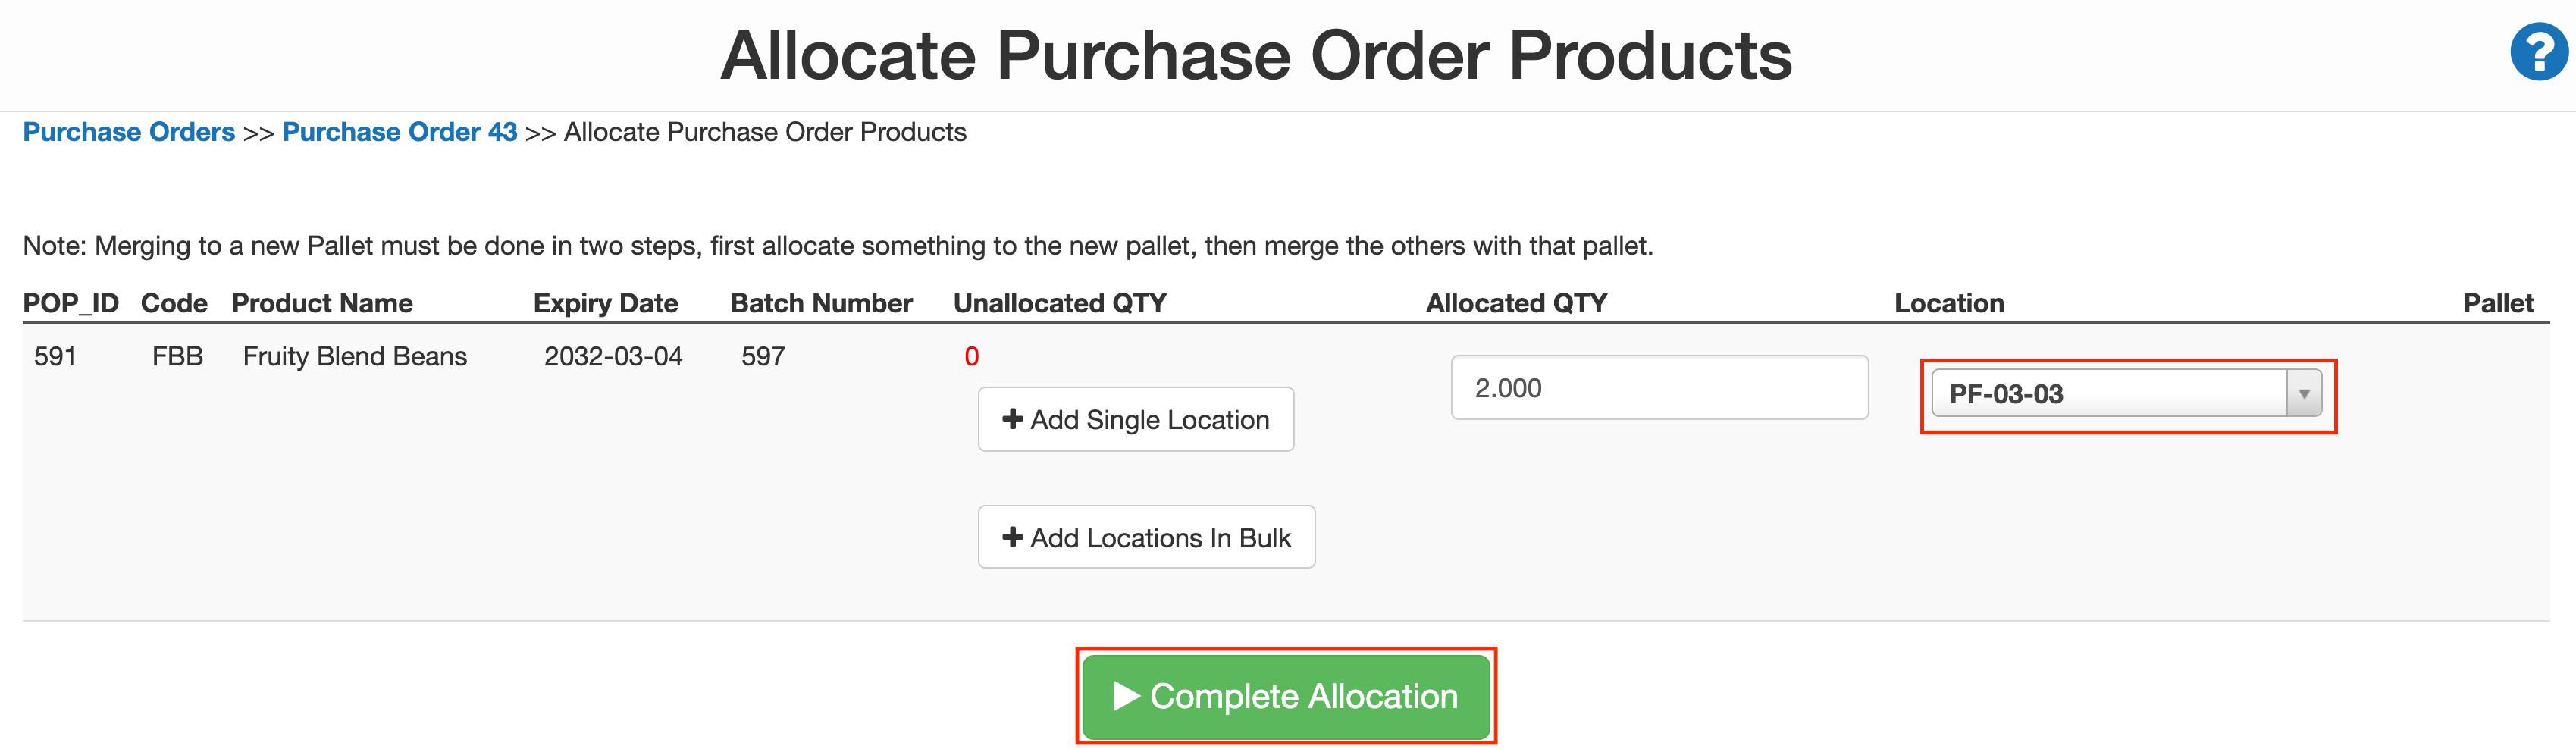Click the plus icon on Add Single Location

[x=1014, y=419]
